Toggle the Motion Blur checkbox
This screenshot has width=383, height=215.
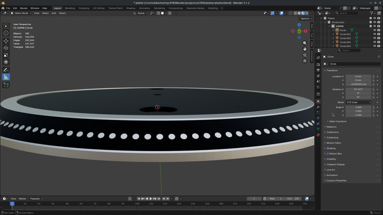coord(328,154)
